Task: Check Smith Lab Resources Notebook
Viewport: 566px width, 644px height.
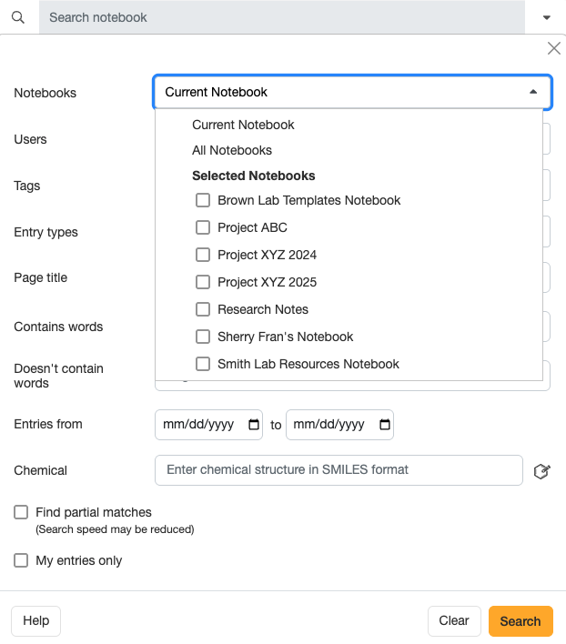Action: point(203,364)
